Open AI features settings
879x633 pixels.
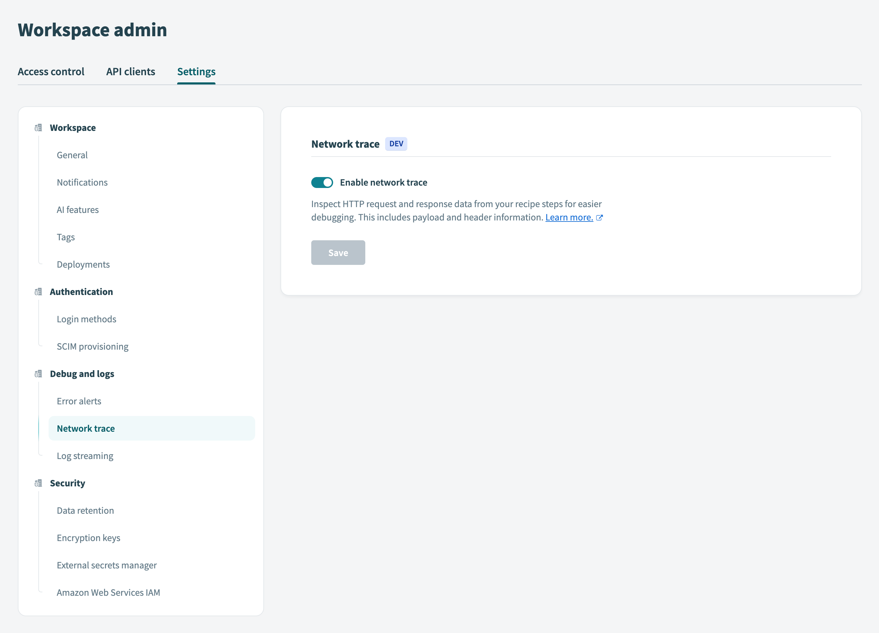click(x=78, y=210)
